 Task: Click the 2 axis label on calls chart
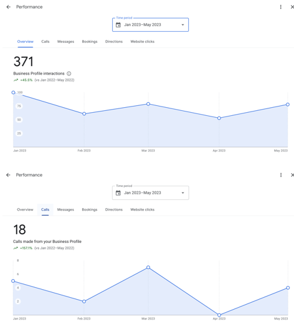(18, 302)
